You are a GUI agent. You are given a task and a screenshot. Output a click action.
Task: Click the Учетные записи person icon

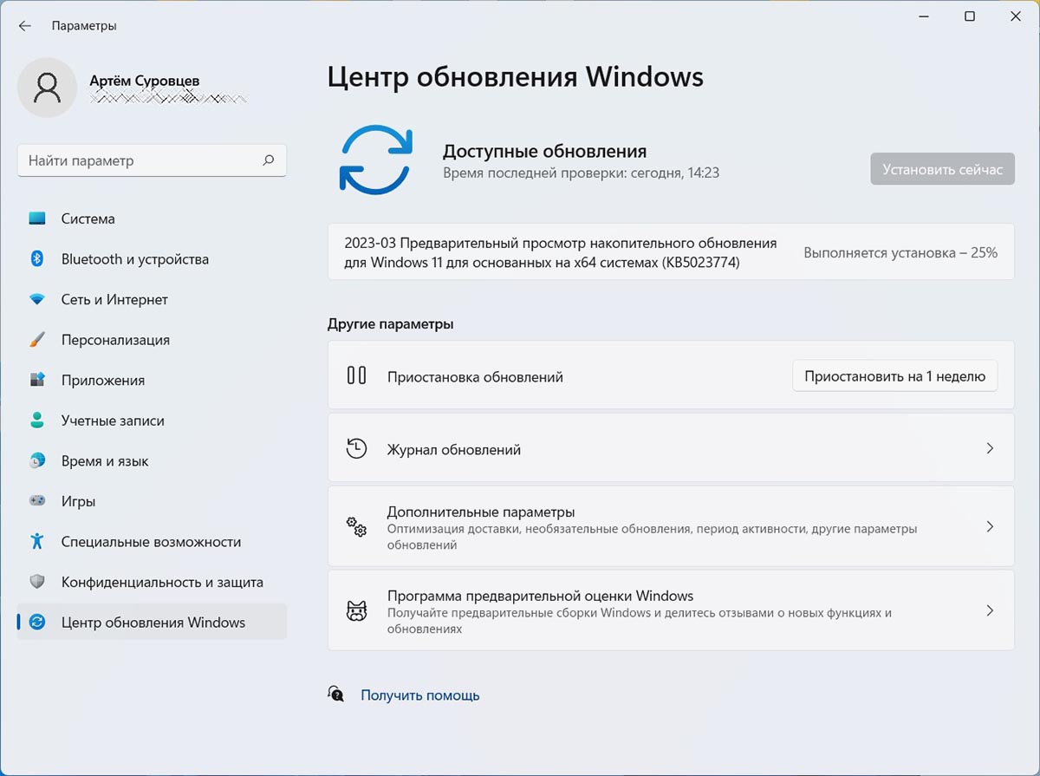[37, 421]
